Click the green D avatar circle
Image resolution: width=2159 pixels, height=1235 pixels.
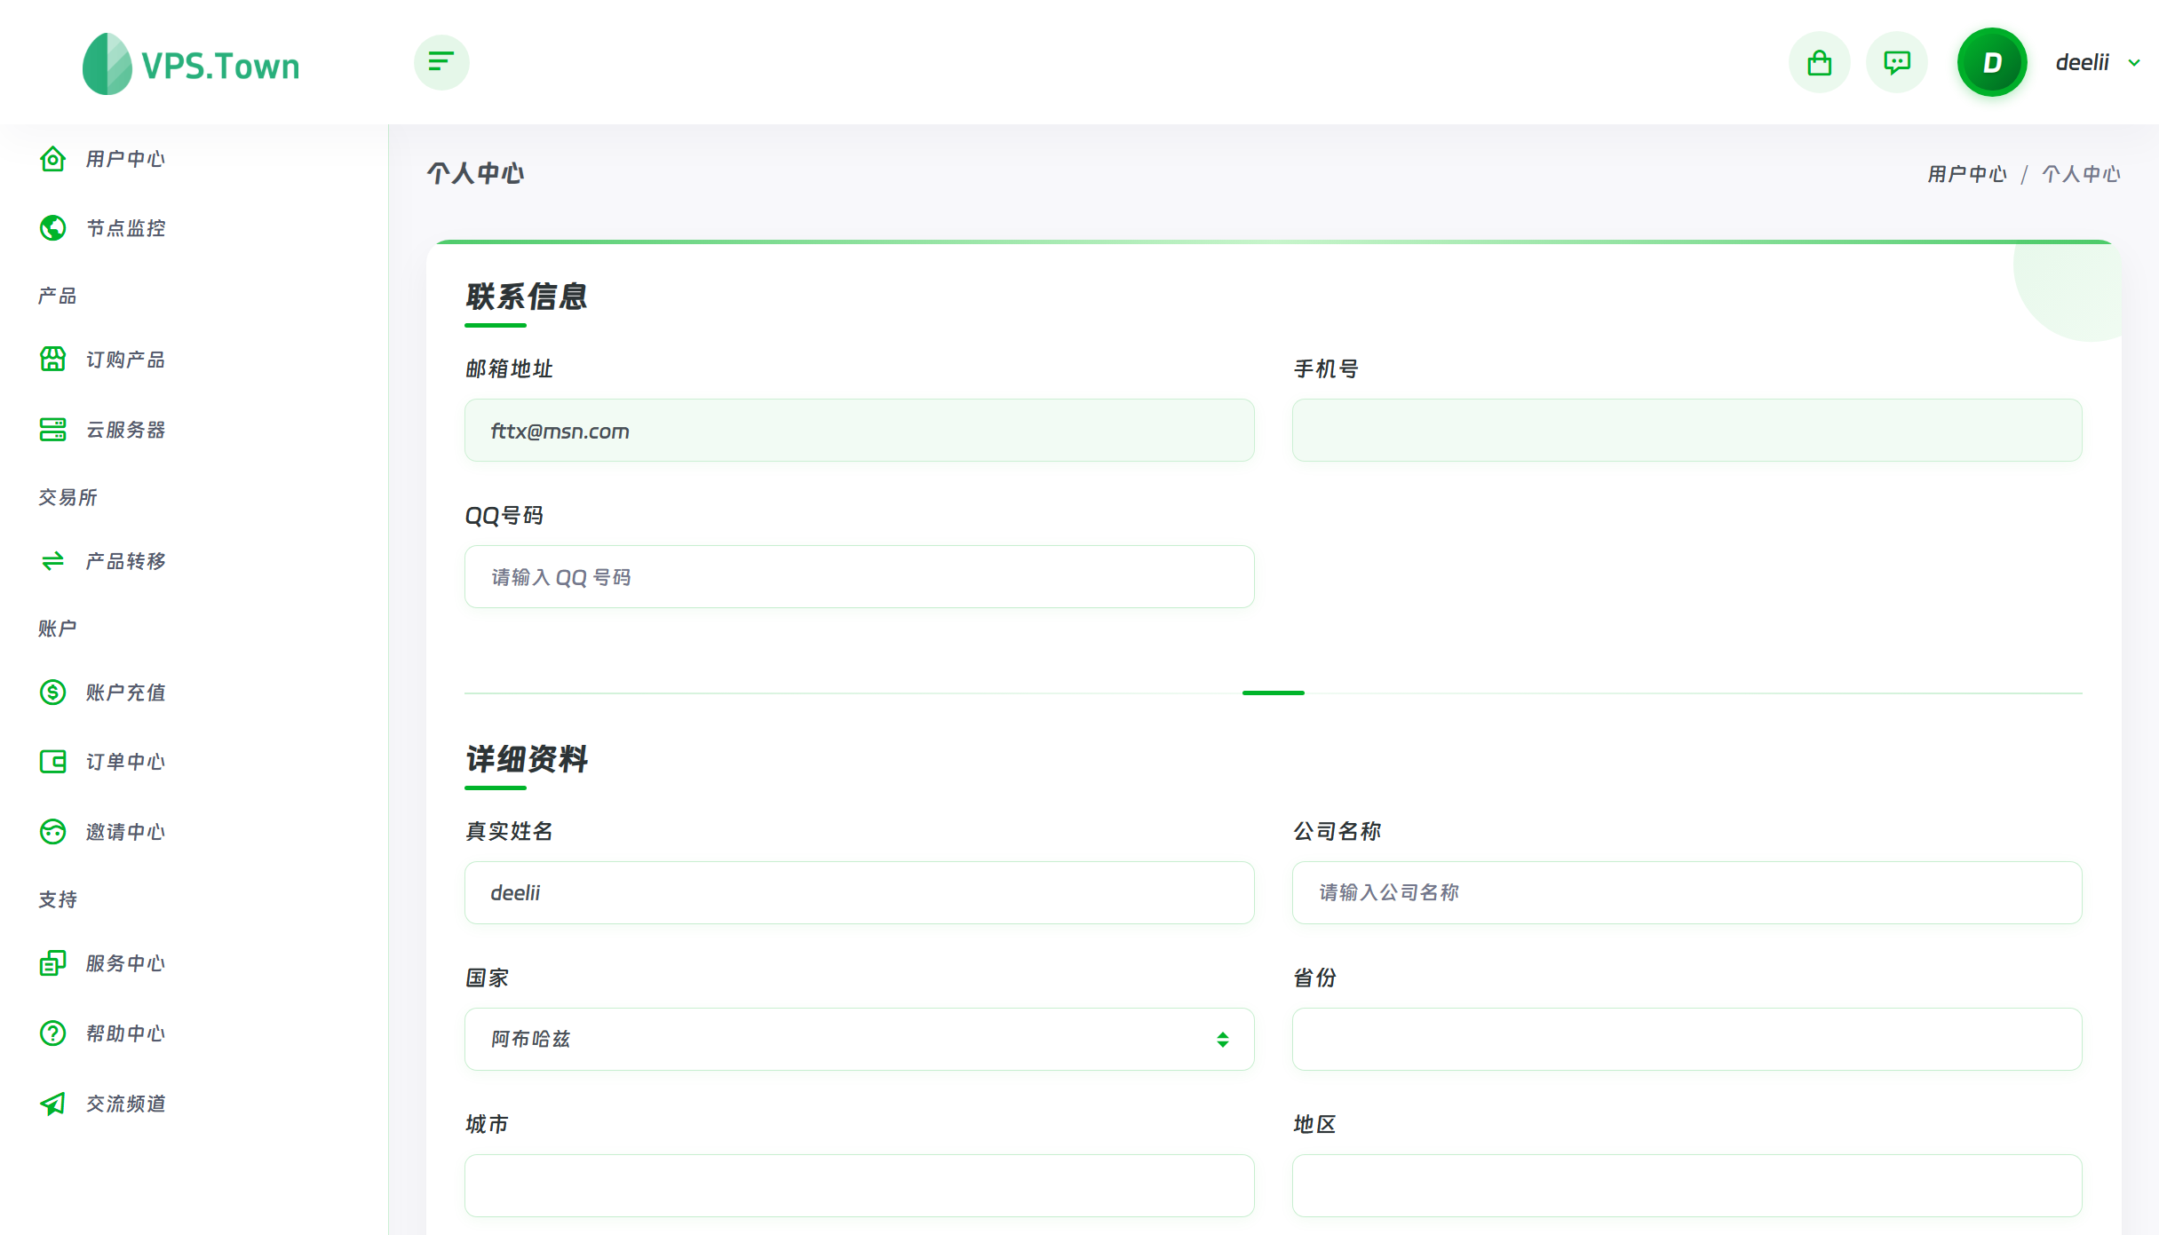(x=1992, y=62)
